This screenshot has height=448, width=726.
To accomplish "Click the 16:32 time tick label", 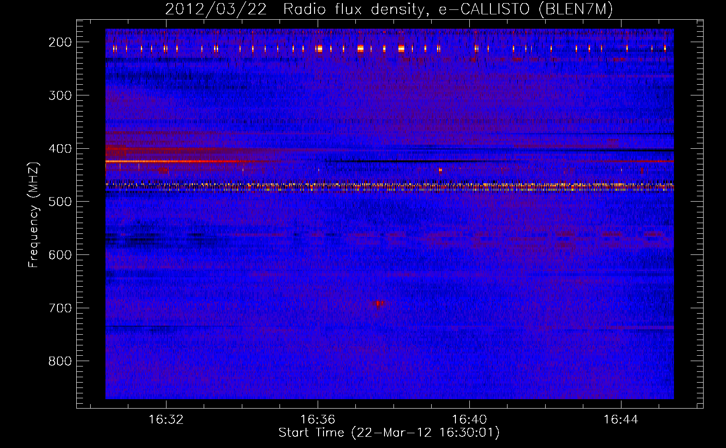I will coord(166,419).
